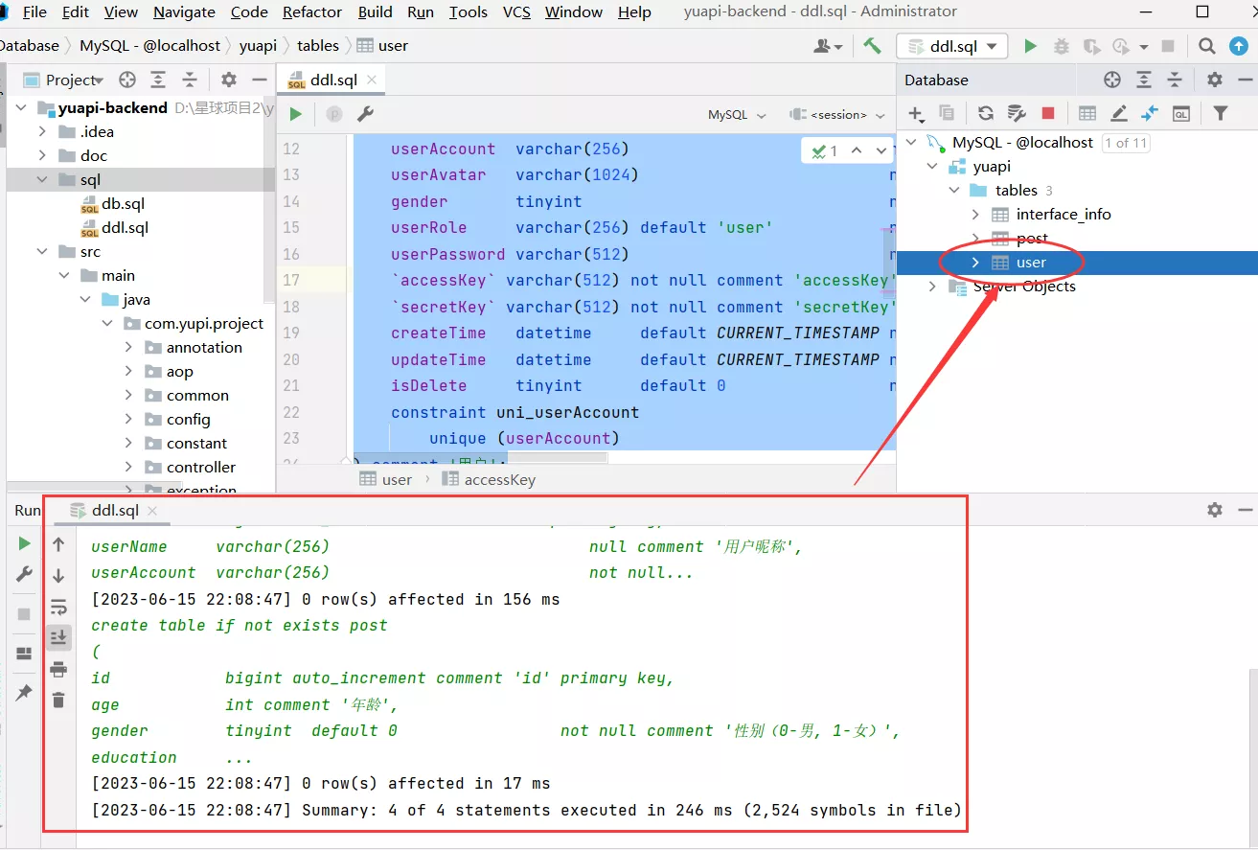Screen dimensions: 1258x850
Task: Open MySQL dialect dropdown in editor
Action: [x=737, y=114]
